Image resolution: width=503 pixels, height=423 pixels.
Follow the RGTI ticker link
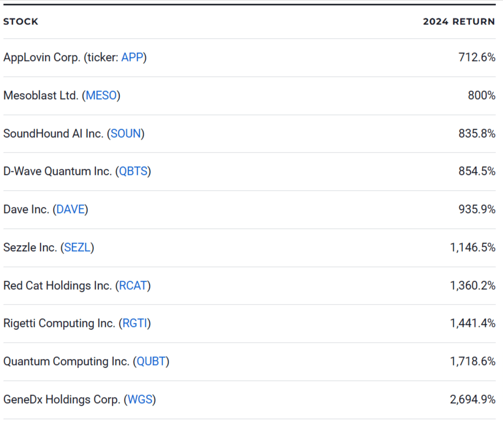point(135,323)
